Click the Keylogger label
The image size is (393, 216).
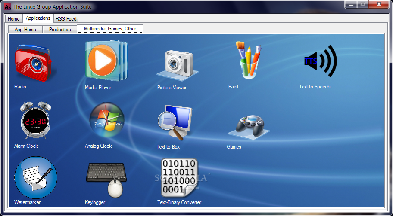tap(95, 203)
